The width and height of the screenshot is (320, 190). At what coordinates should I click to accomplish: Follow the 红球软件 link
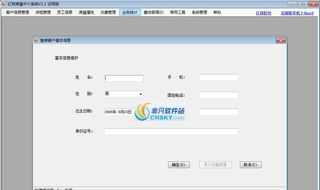click(264, 13)
